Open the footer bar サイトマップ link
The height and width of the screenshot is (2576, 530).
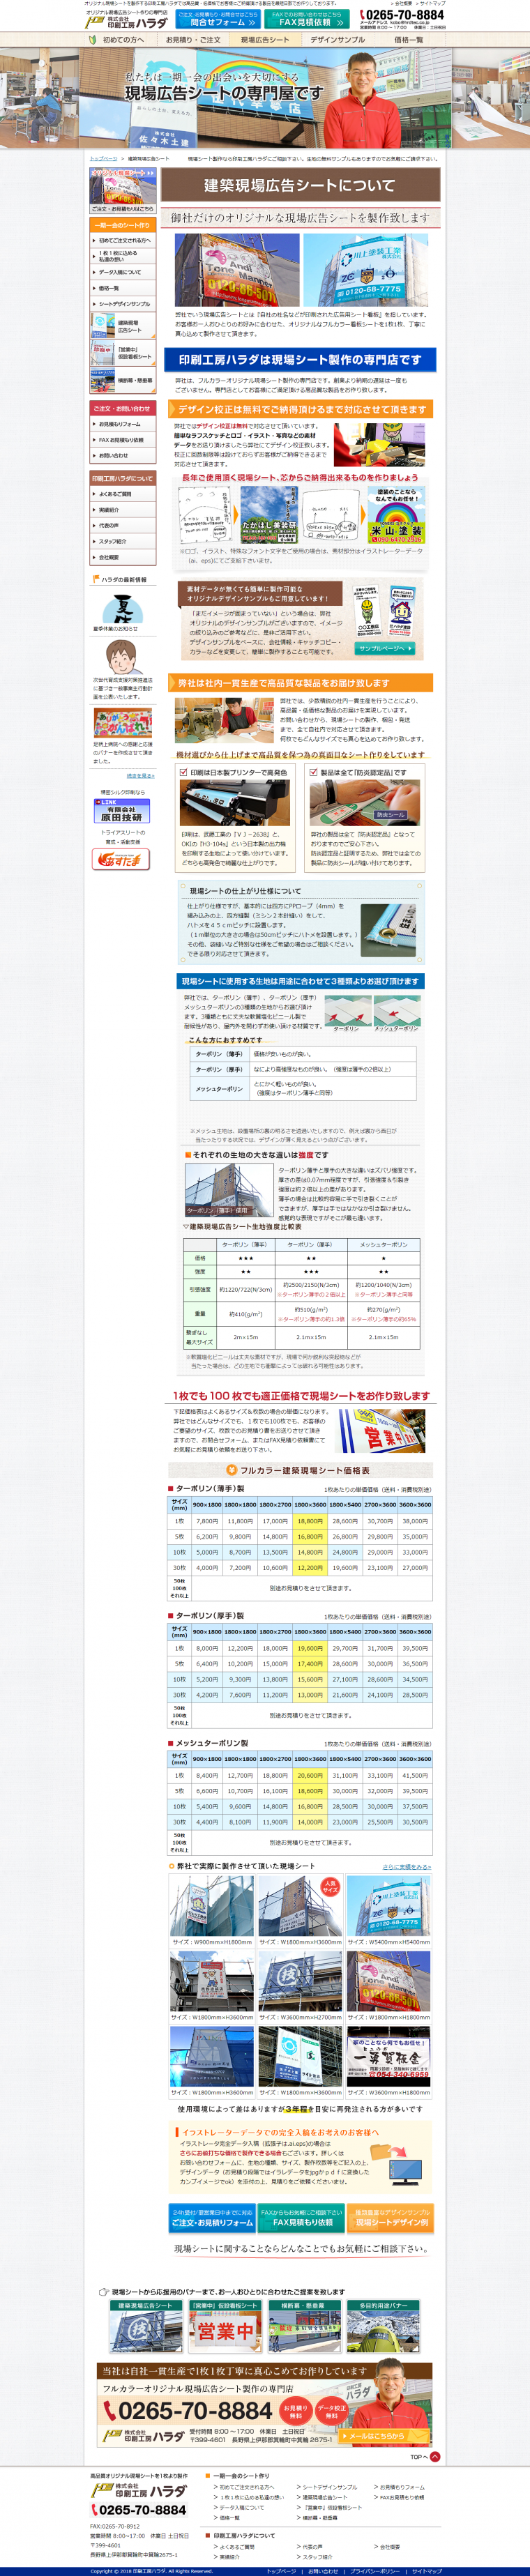tap(427, 2571)
